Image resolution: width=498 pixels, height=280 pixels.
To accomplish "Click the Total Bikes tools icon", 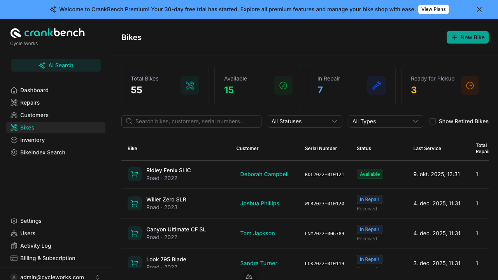I will pos(190,86).
